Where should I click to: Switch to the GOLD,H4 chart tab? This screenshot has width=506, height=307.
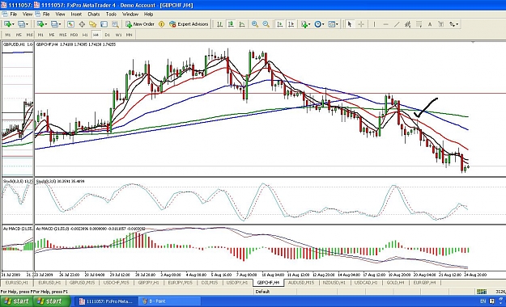(x=395, y=283)
